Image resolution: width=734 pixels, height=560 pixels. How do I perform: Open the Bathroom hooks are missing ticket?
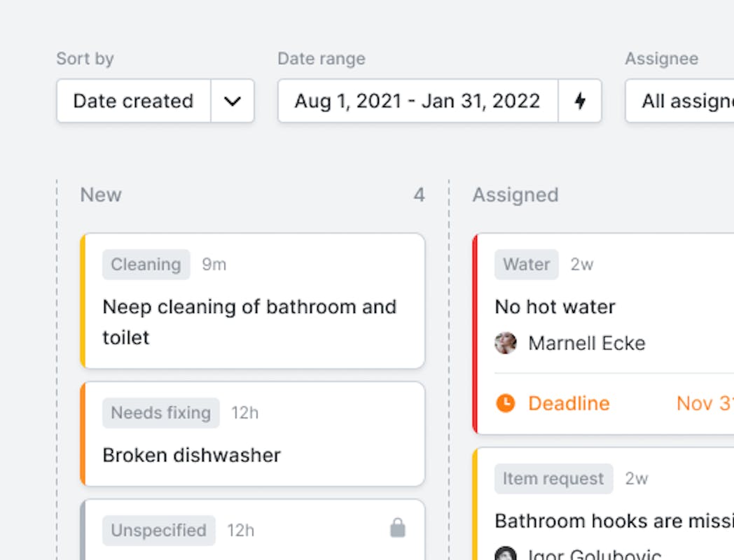pos(604,504)
